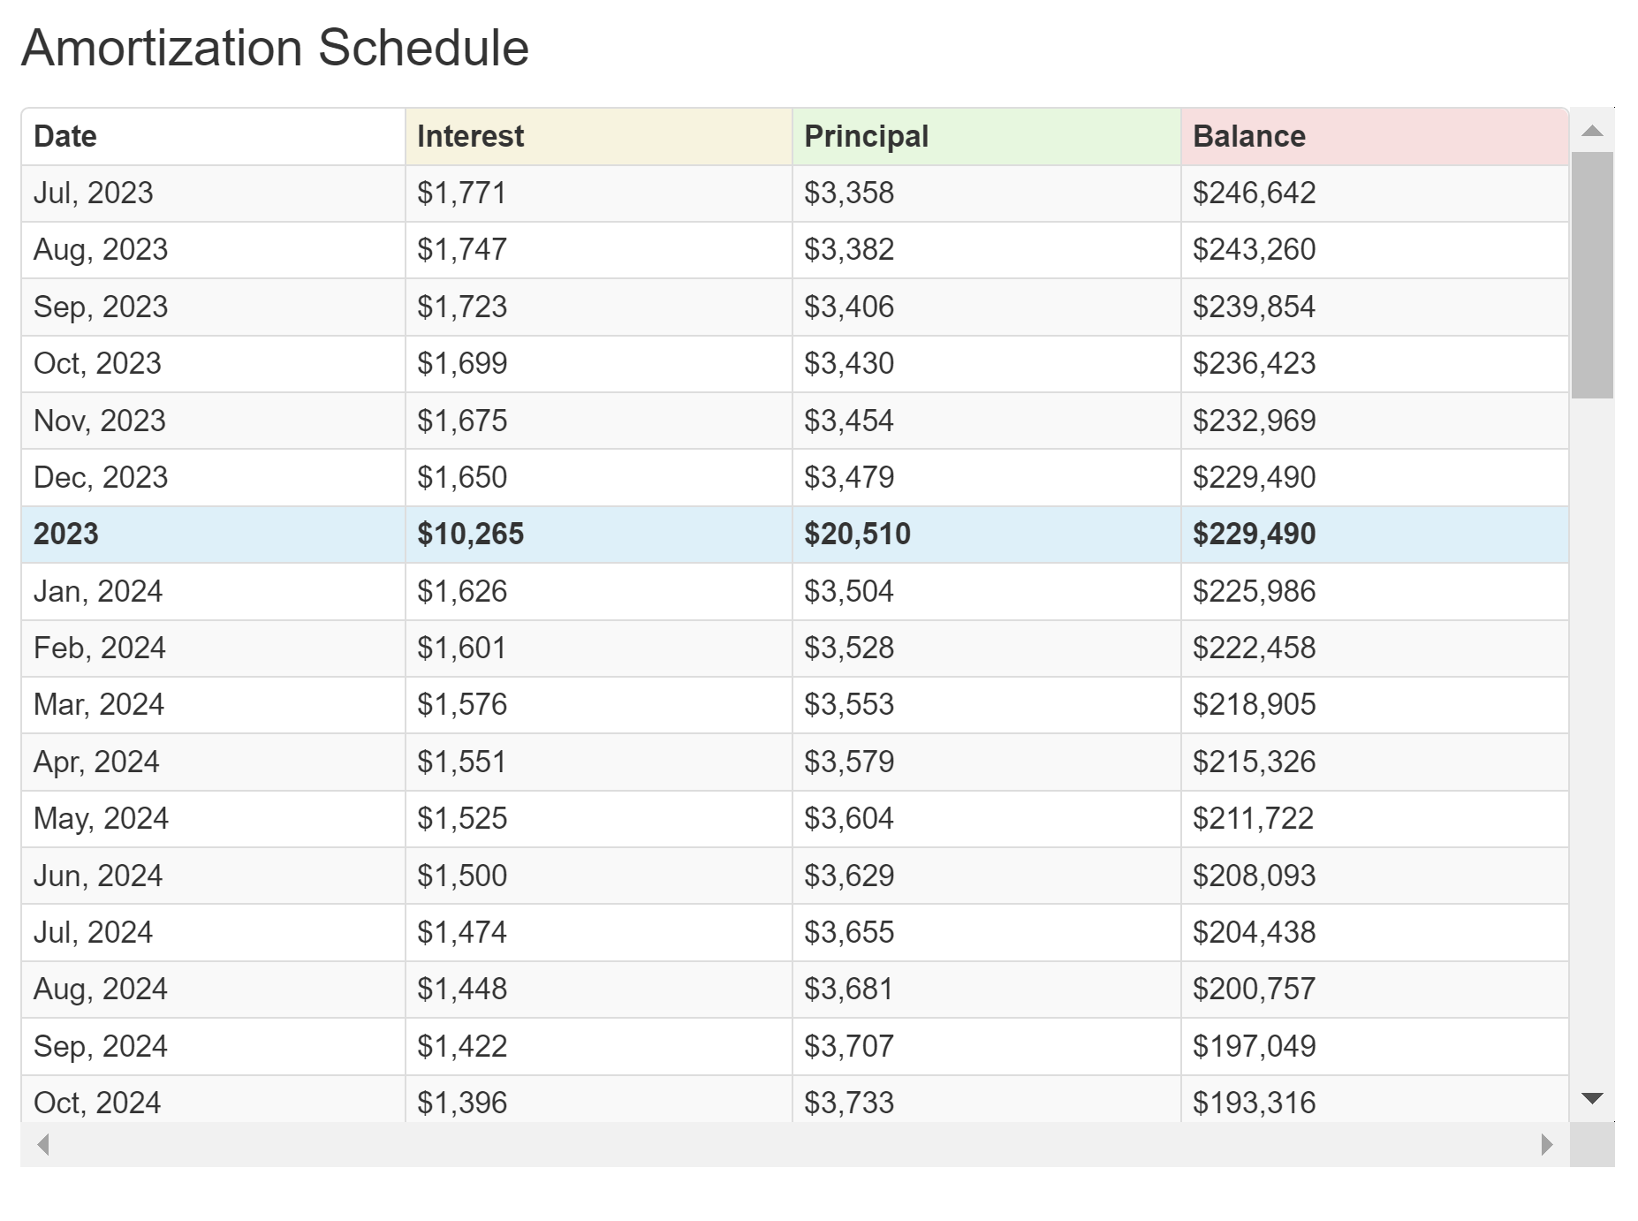The height and width of the screenshot is (1221, 1638).
Task: Select the highlighted 2023 summary row
Action: [618, 534]
